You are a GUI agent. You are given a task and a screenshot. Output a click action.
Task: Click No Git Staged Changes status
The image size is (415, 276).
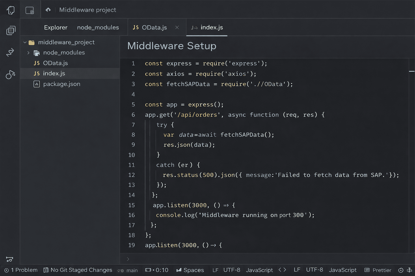(x=78, y=270)
